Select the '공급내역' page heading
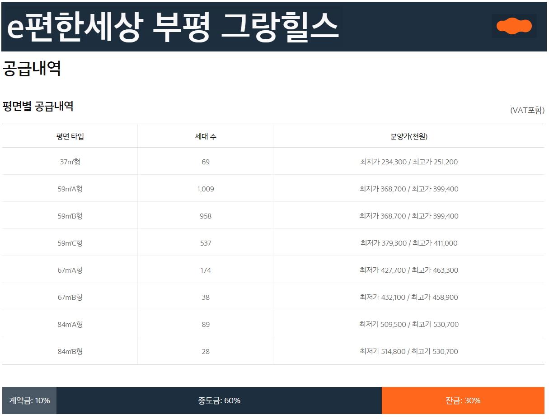Image resolution: width=549 pixels, height=419 pixels. pos(32,68)
